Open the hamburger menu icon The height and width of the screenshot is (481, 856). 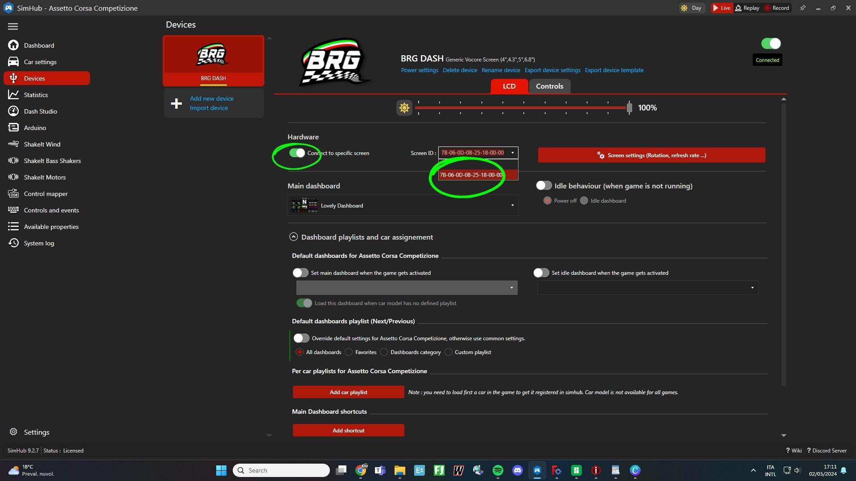13,27
